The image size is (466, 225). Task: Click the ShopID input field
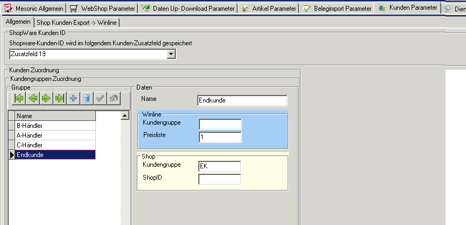pos(220,179)
